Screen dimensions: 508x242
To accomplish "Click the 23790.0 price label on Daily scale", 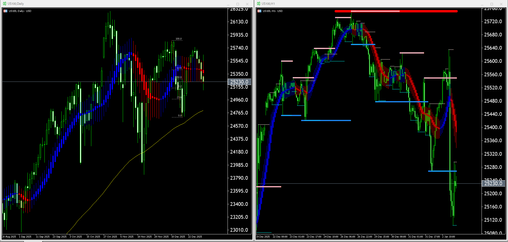I will [239, 178].
